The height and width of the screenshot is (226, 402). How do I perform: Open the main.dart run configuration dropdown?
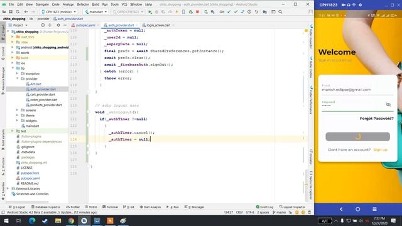coord(96,12)
